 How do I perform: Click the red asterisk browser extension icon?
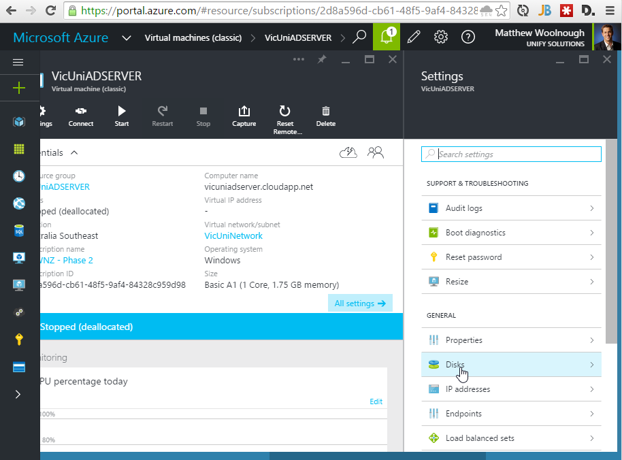(566, 11)
